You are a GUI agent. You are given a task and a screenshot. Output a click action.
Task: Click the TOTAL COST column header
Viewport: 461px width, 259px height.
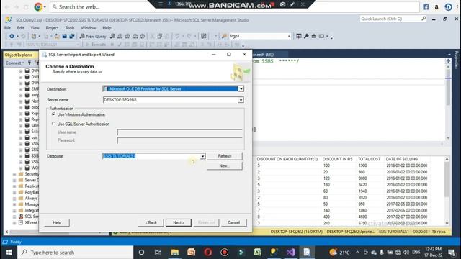pyautogui.click(x=369, y=159)
